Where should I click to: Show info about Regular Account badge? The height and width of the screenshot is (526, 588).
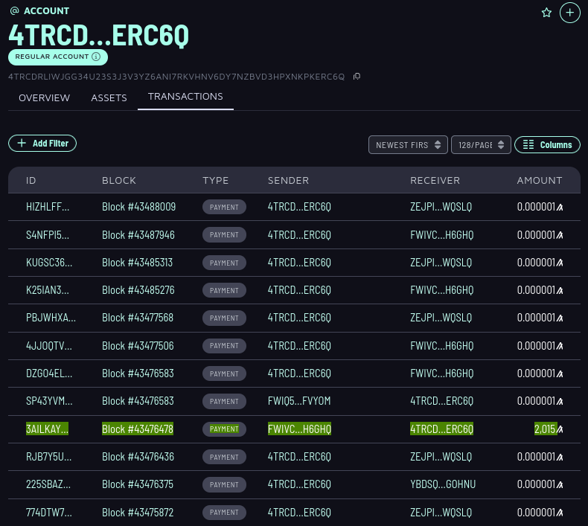96,57
